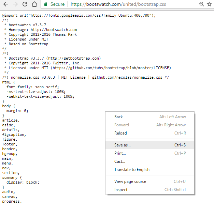This screenshot has width=214, height=204.
Task: Go to the home page icon
Action: click(x=34, y=4)
